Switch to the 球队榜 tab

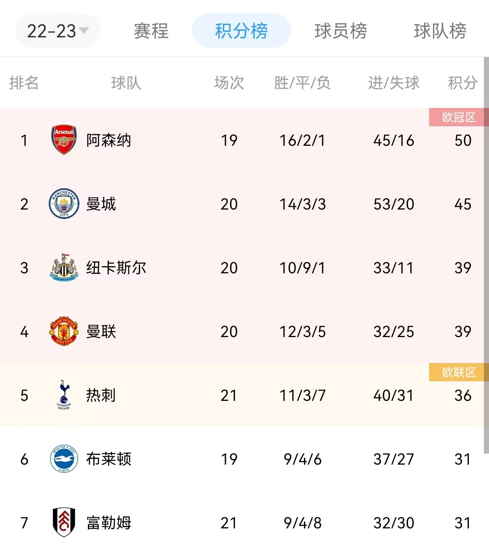[440, 31]
